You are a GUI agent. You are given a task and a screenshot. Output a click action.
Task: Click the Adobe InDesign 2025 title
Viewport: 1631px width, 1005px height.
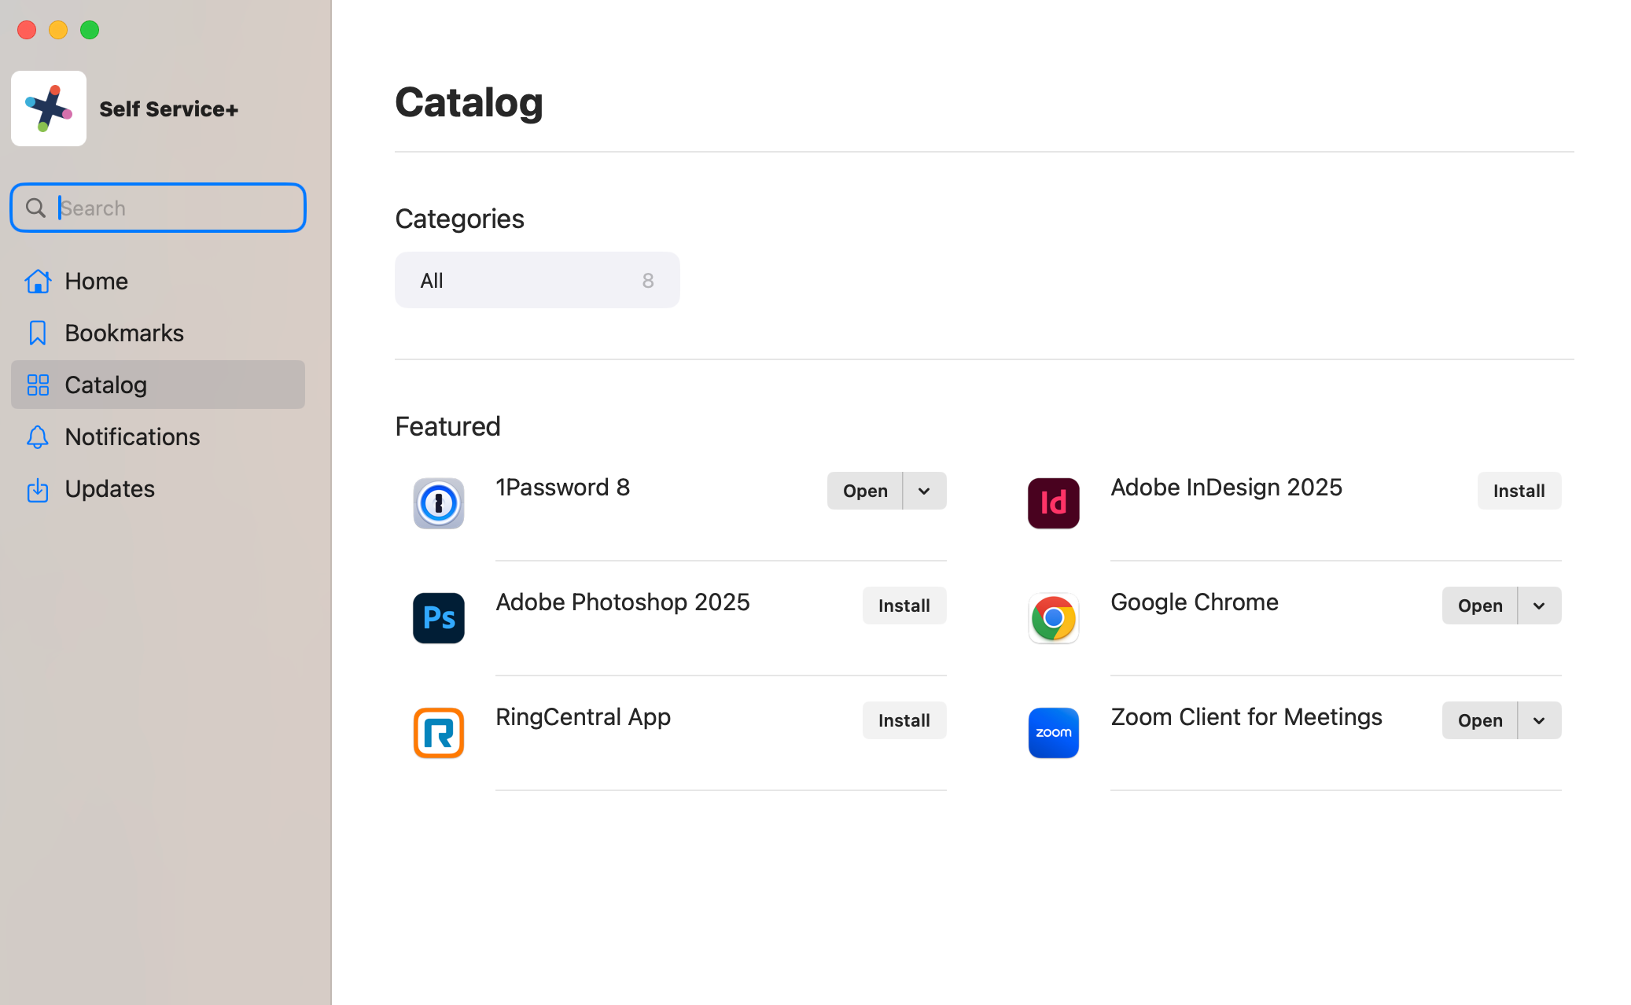(x=1227, y=488)
